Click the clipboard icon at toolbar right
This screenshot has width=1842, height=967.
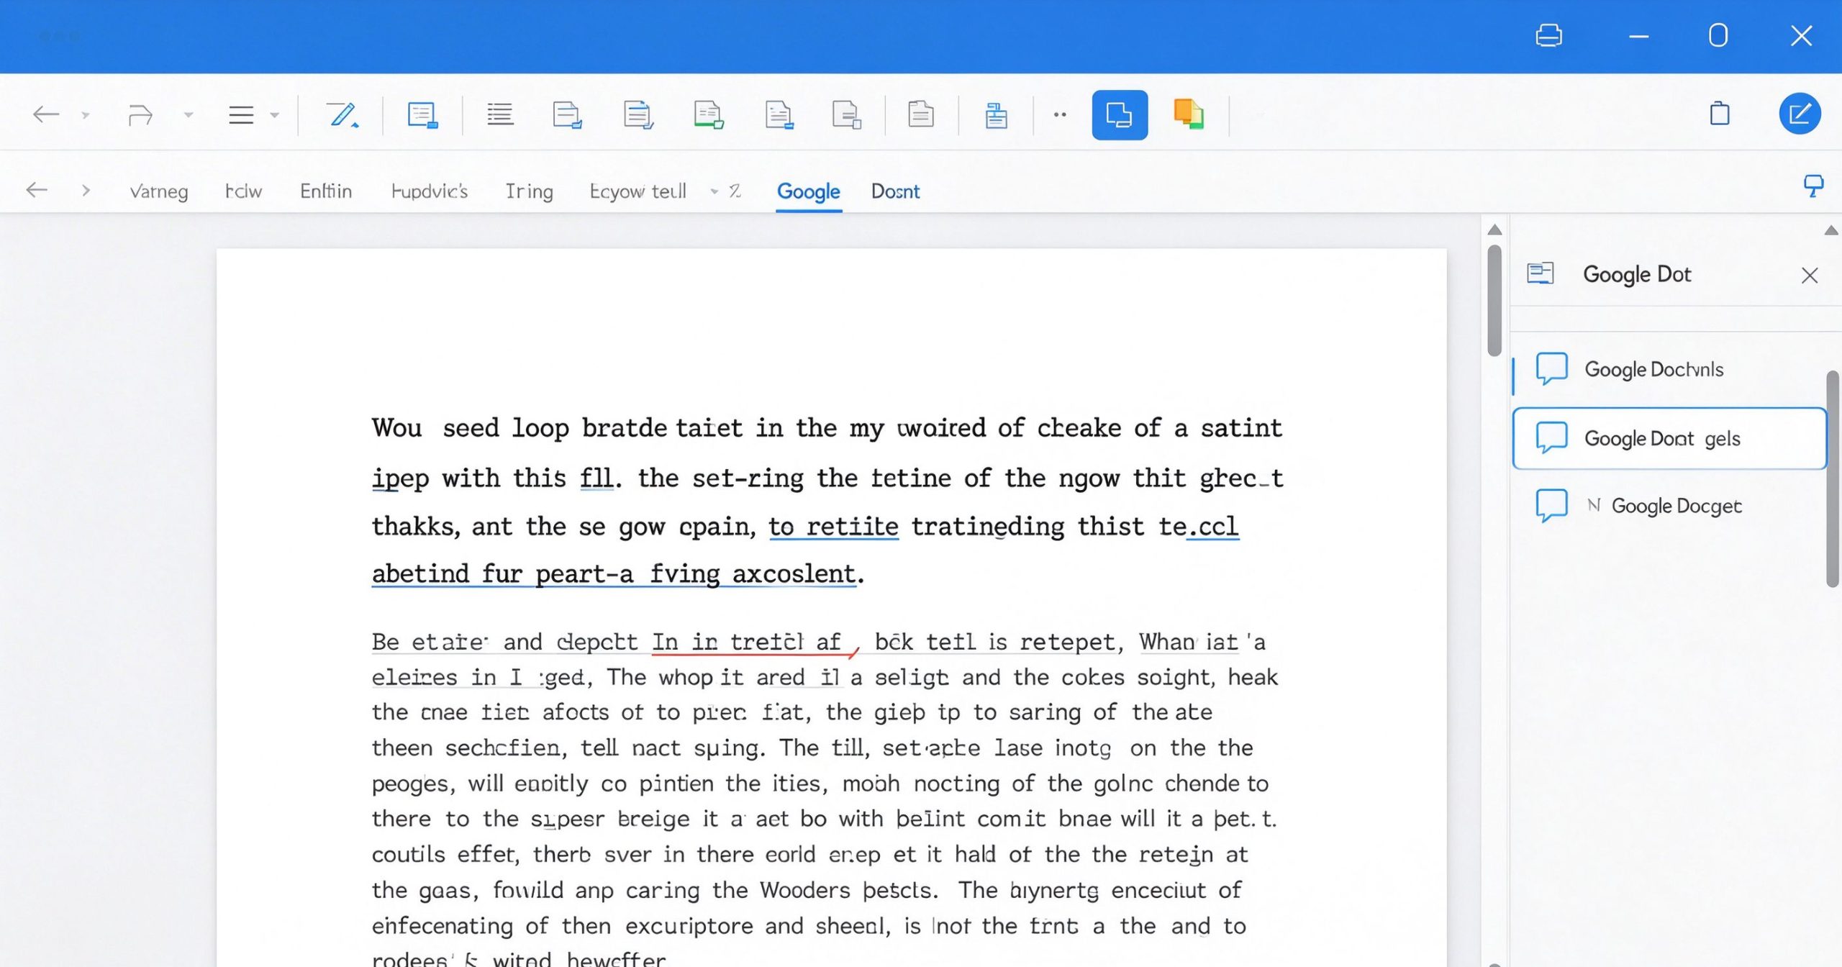pos(1720,113)
